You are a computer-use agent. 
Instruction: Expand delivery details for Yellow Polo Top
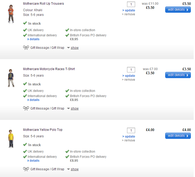pos(34,161)
